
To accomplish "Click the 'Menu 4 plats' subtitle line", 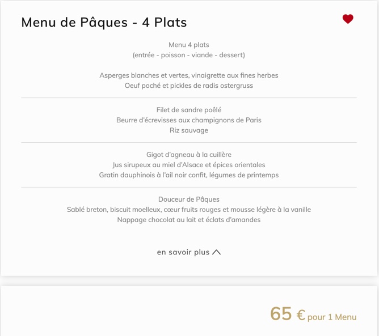I will click(x=189, y=45).
